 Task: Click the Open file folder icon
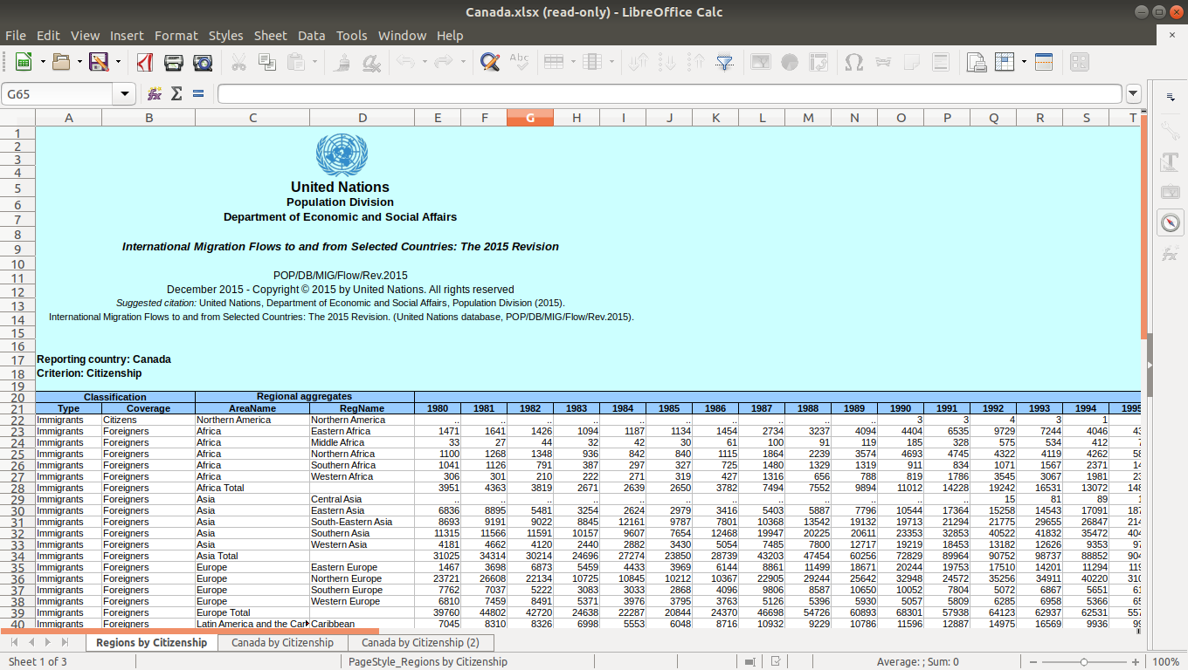pos(61,62)
